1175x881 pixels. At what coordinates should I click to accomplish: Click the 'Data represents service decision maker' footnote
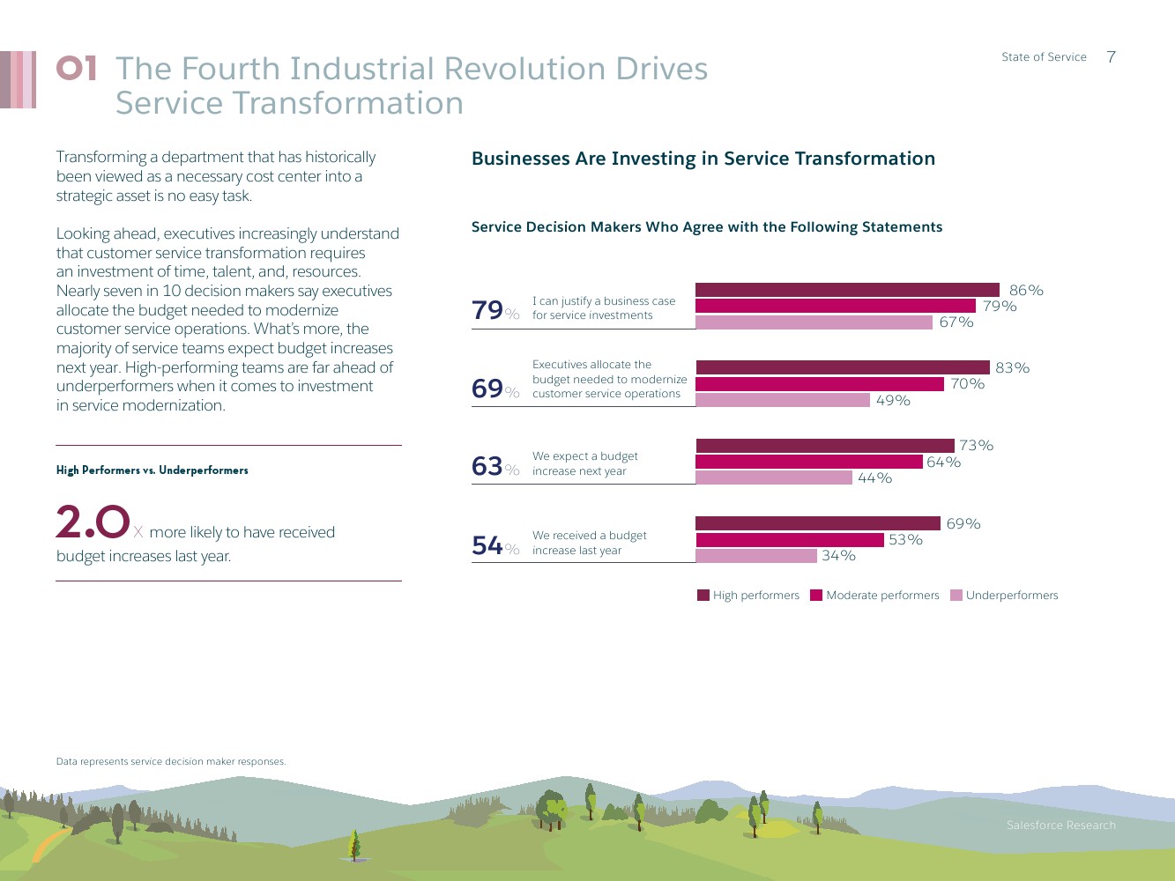click(x=171, y=761)
